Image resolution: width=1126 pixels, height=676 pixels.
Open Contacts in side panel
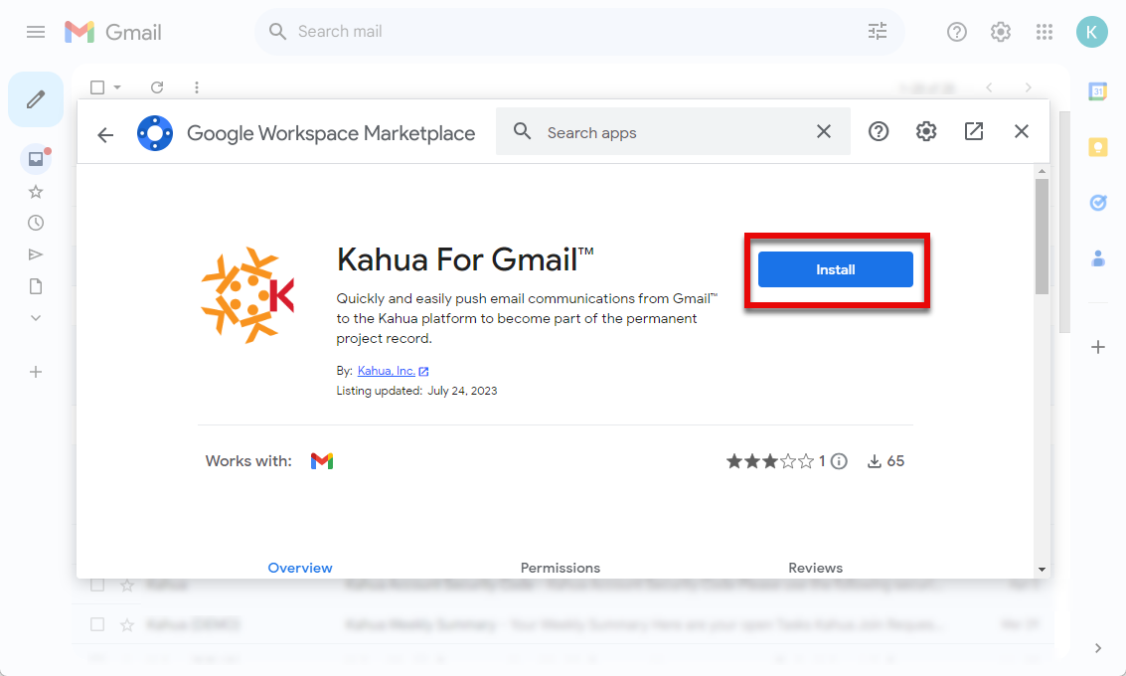tap(1098, 258)
